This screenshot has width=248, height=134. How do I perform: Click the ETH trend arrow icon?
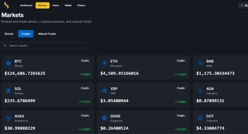176,74
